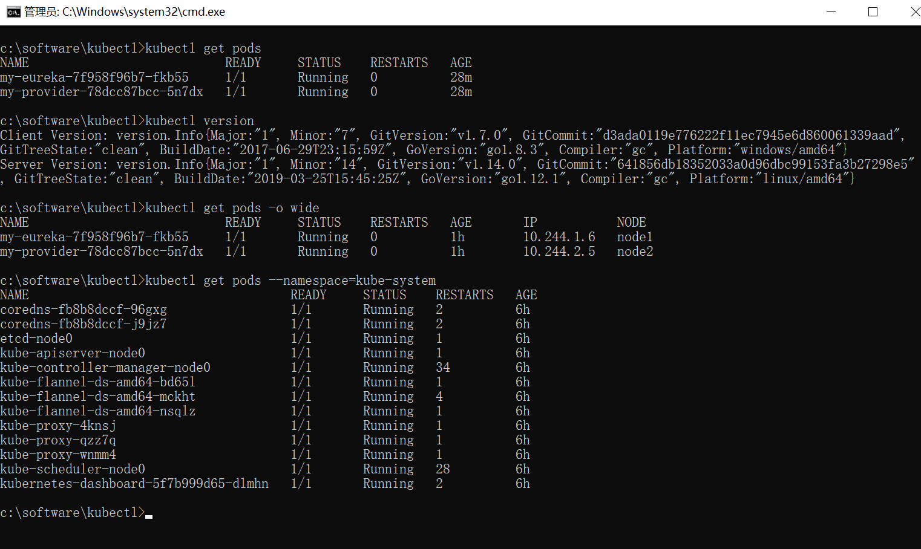Click the node2 entry

[x=635, y=252]
